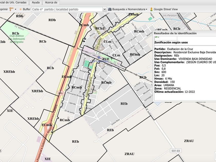The height and width of the screenshot is (162, 216).
Task: Expand the measurement tool dropdown arrow
Action: 15,9
